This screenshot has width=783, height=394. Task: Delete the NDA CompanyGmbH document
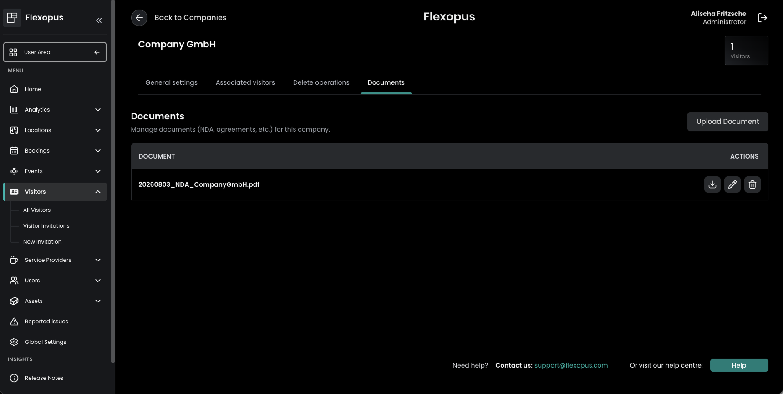point(752,184)
